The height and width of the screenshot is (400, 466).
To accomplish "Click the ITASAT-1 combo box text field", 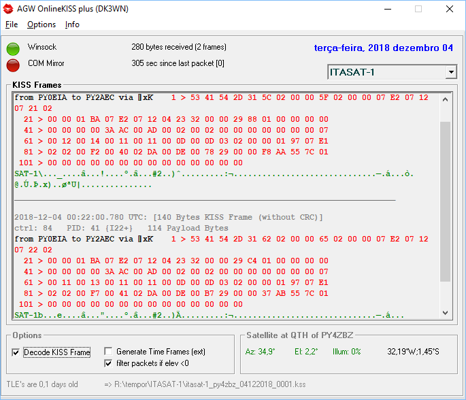I will [386, 72].
